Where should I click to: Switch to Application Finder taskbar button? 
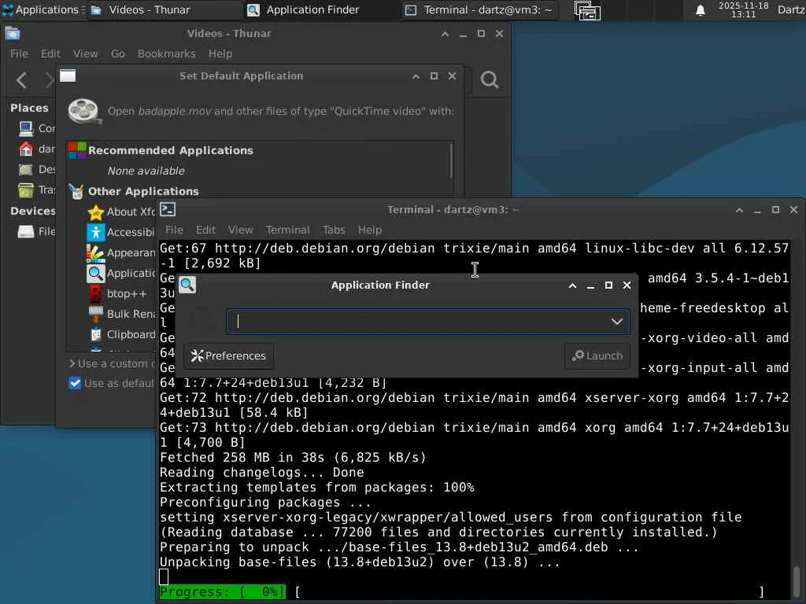[322, 9]
